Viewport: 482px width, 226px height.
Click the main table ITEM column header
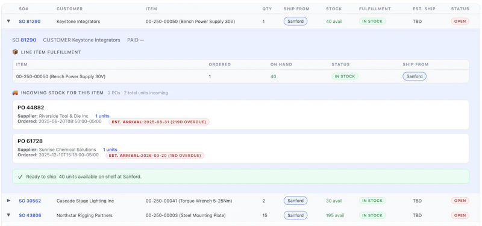click(151, 9)
